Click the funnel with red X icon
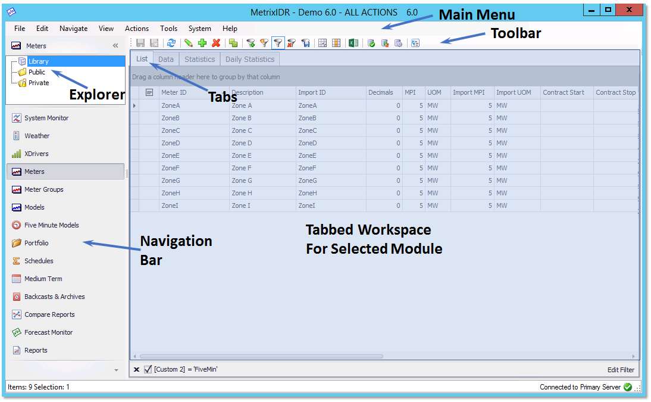The height and width of the screenshot is (402, 651). 292,43
